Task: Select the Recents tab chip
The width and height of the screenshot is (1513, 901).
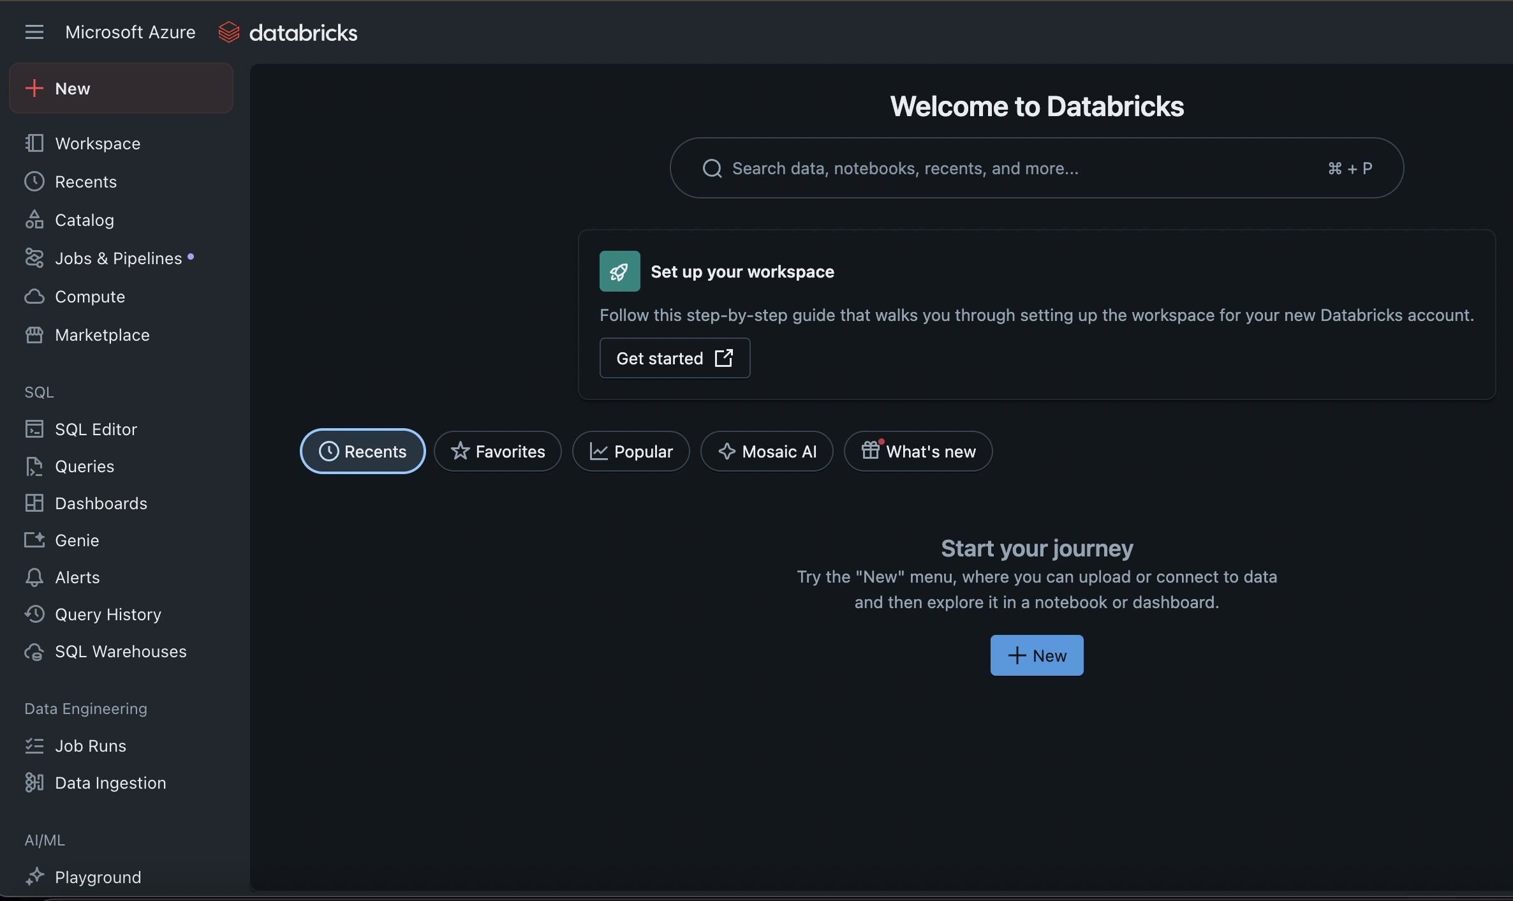Action: [363, 451]
